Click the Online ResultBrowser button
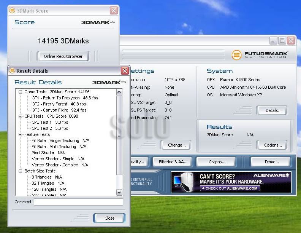 coord(63,56)
